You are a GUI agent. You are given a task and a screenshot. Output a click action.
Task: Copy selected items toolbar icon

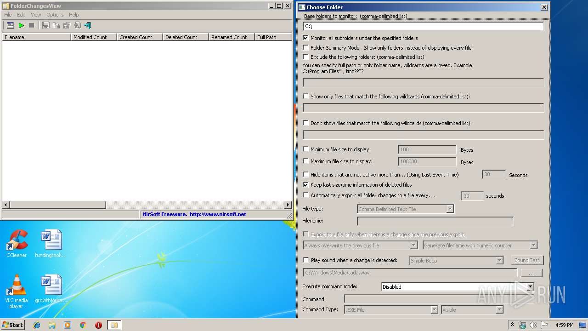point(56,25)
